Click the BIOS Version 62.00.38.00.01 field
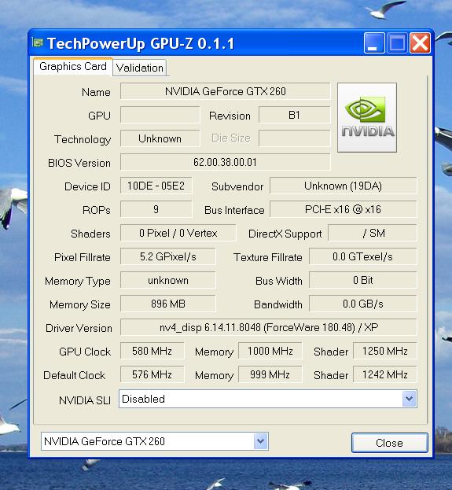 [x=226, y=162]
